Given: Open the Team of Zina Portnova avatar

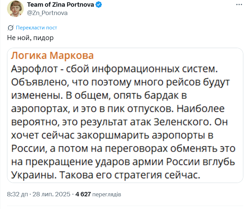Looking at the screenshot, I should [x=14, y=8].
